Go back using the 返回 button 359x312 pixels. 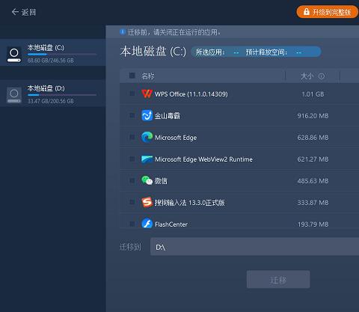[24, 12]
